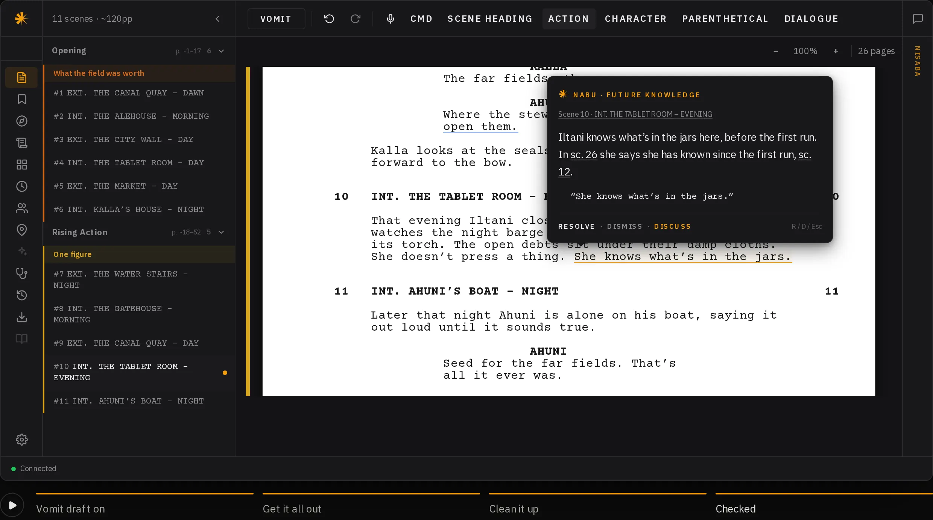Click the undo arrow icon
Image resolution: width=933 pixels, height=520 pixels.
click(x=329, y=19)
